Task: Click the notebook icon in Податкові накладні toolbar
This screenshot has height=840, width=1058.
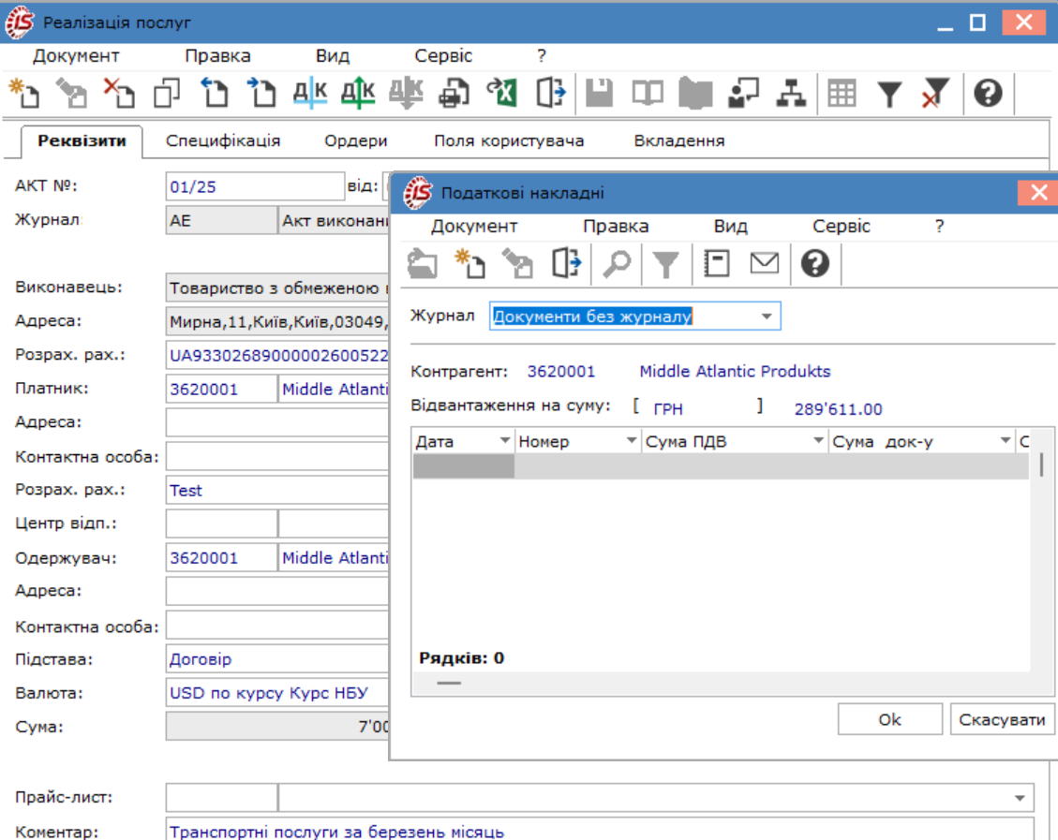Action: [x=717, y=263]
